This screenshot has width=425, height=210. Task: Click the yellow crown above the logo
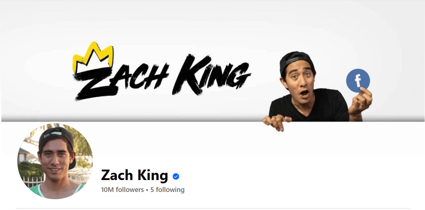(93, 57)
